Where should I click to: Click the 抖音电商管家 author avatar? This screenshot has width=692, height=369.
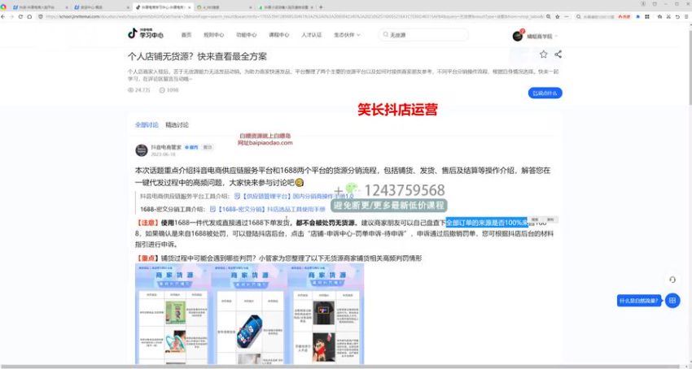pos(141,150)
